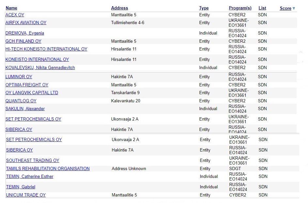This screenshot has width=308, height=203.
Task: Select the OY LANGVIK CAPITAL LTD link
Action: (x=32, y=93)
